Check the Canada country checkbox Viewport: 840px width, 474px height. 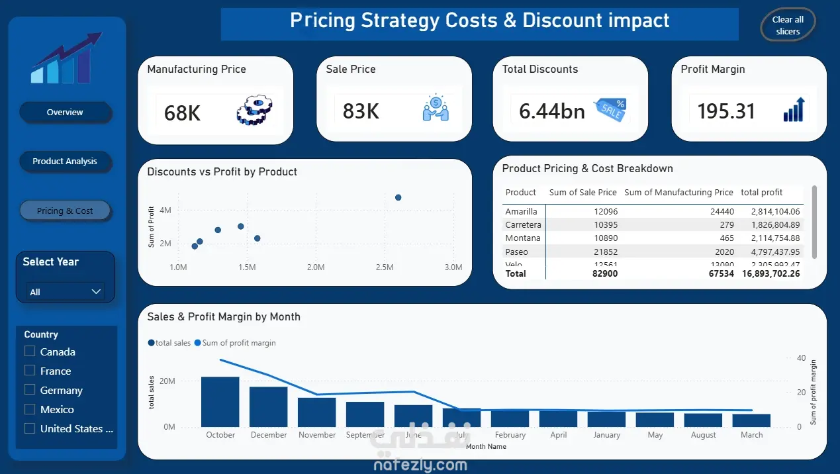30,352
